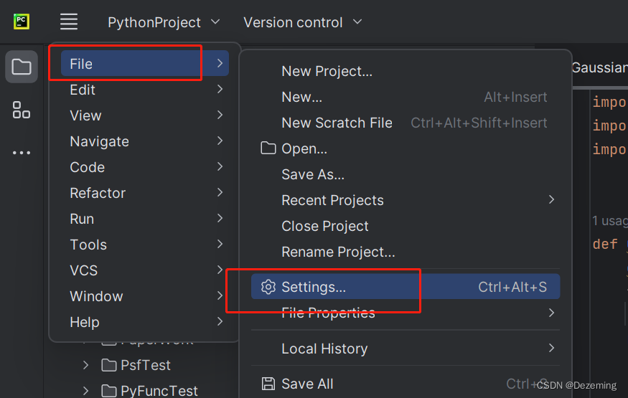Choose New Project from File menu

point(327,71)
